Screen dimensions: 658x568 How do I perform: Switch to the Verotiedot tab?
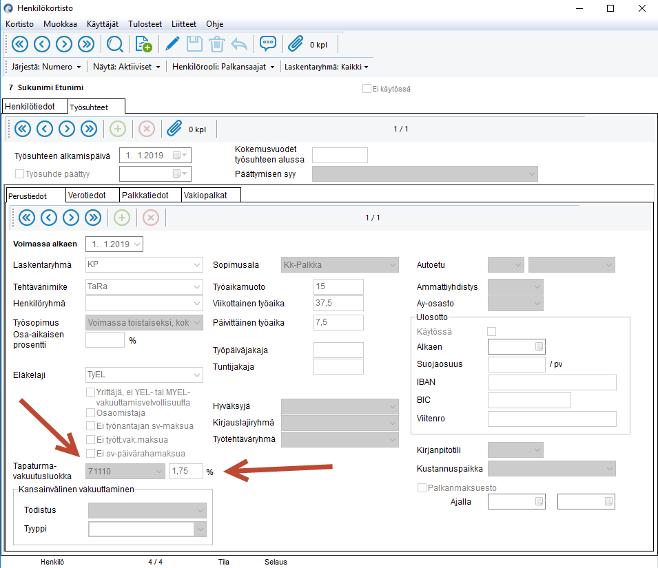point(87,195)
